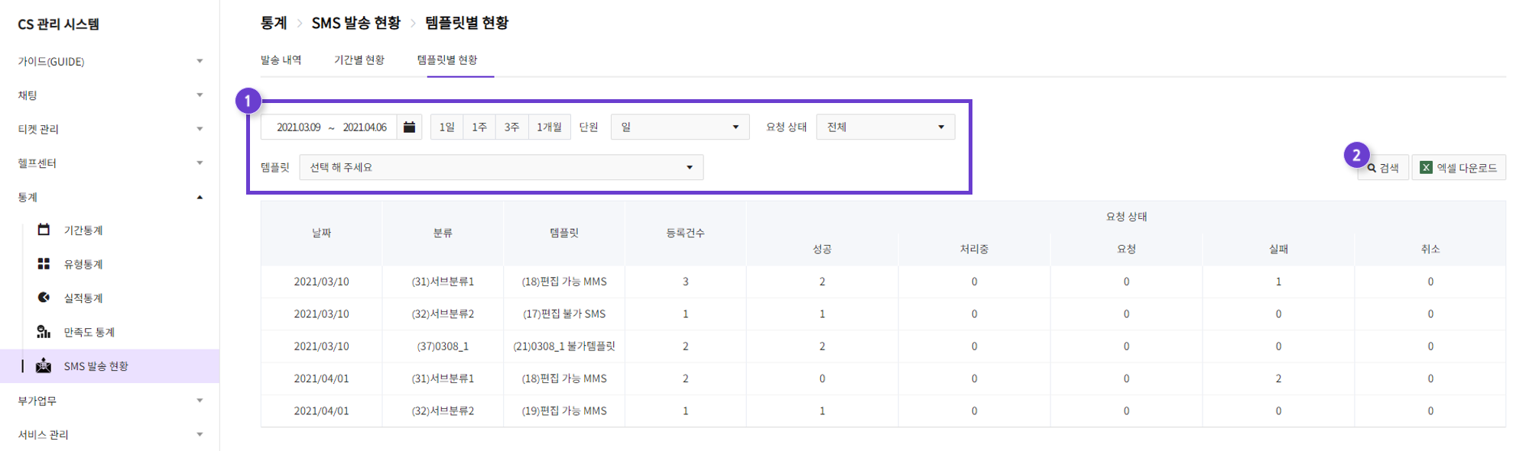This screenshot has height=451, width=1529.
Task: Open the 단위 unit dropdown
Action: point(680,127)
